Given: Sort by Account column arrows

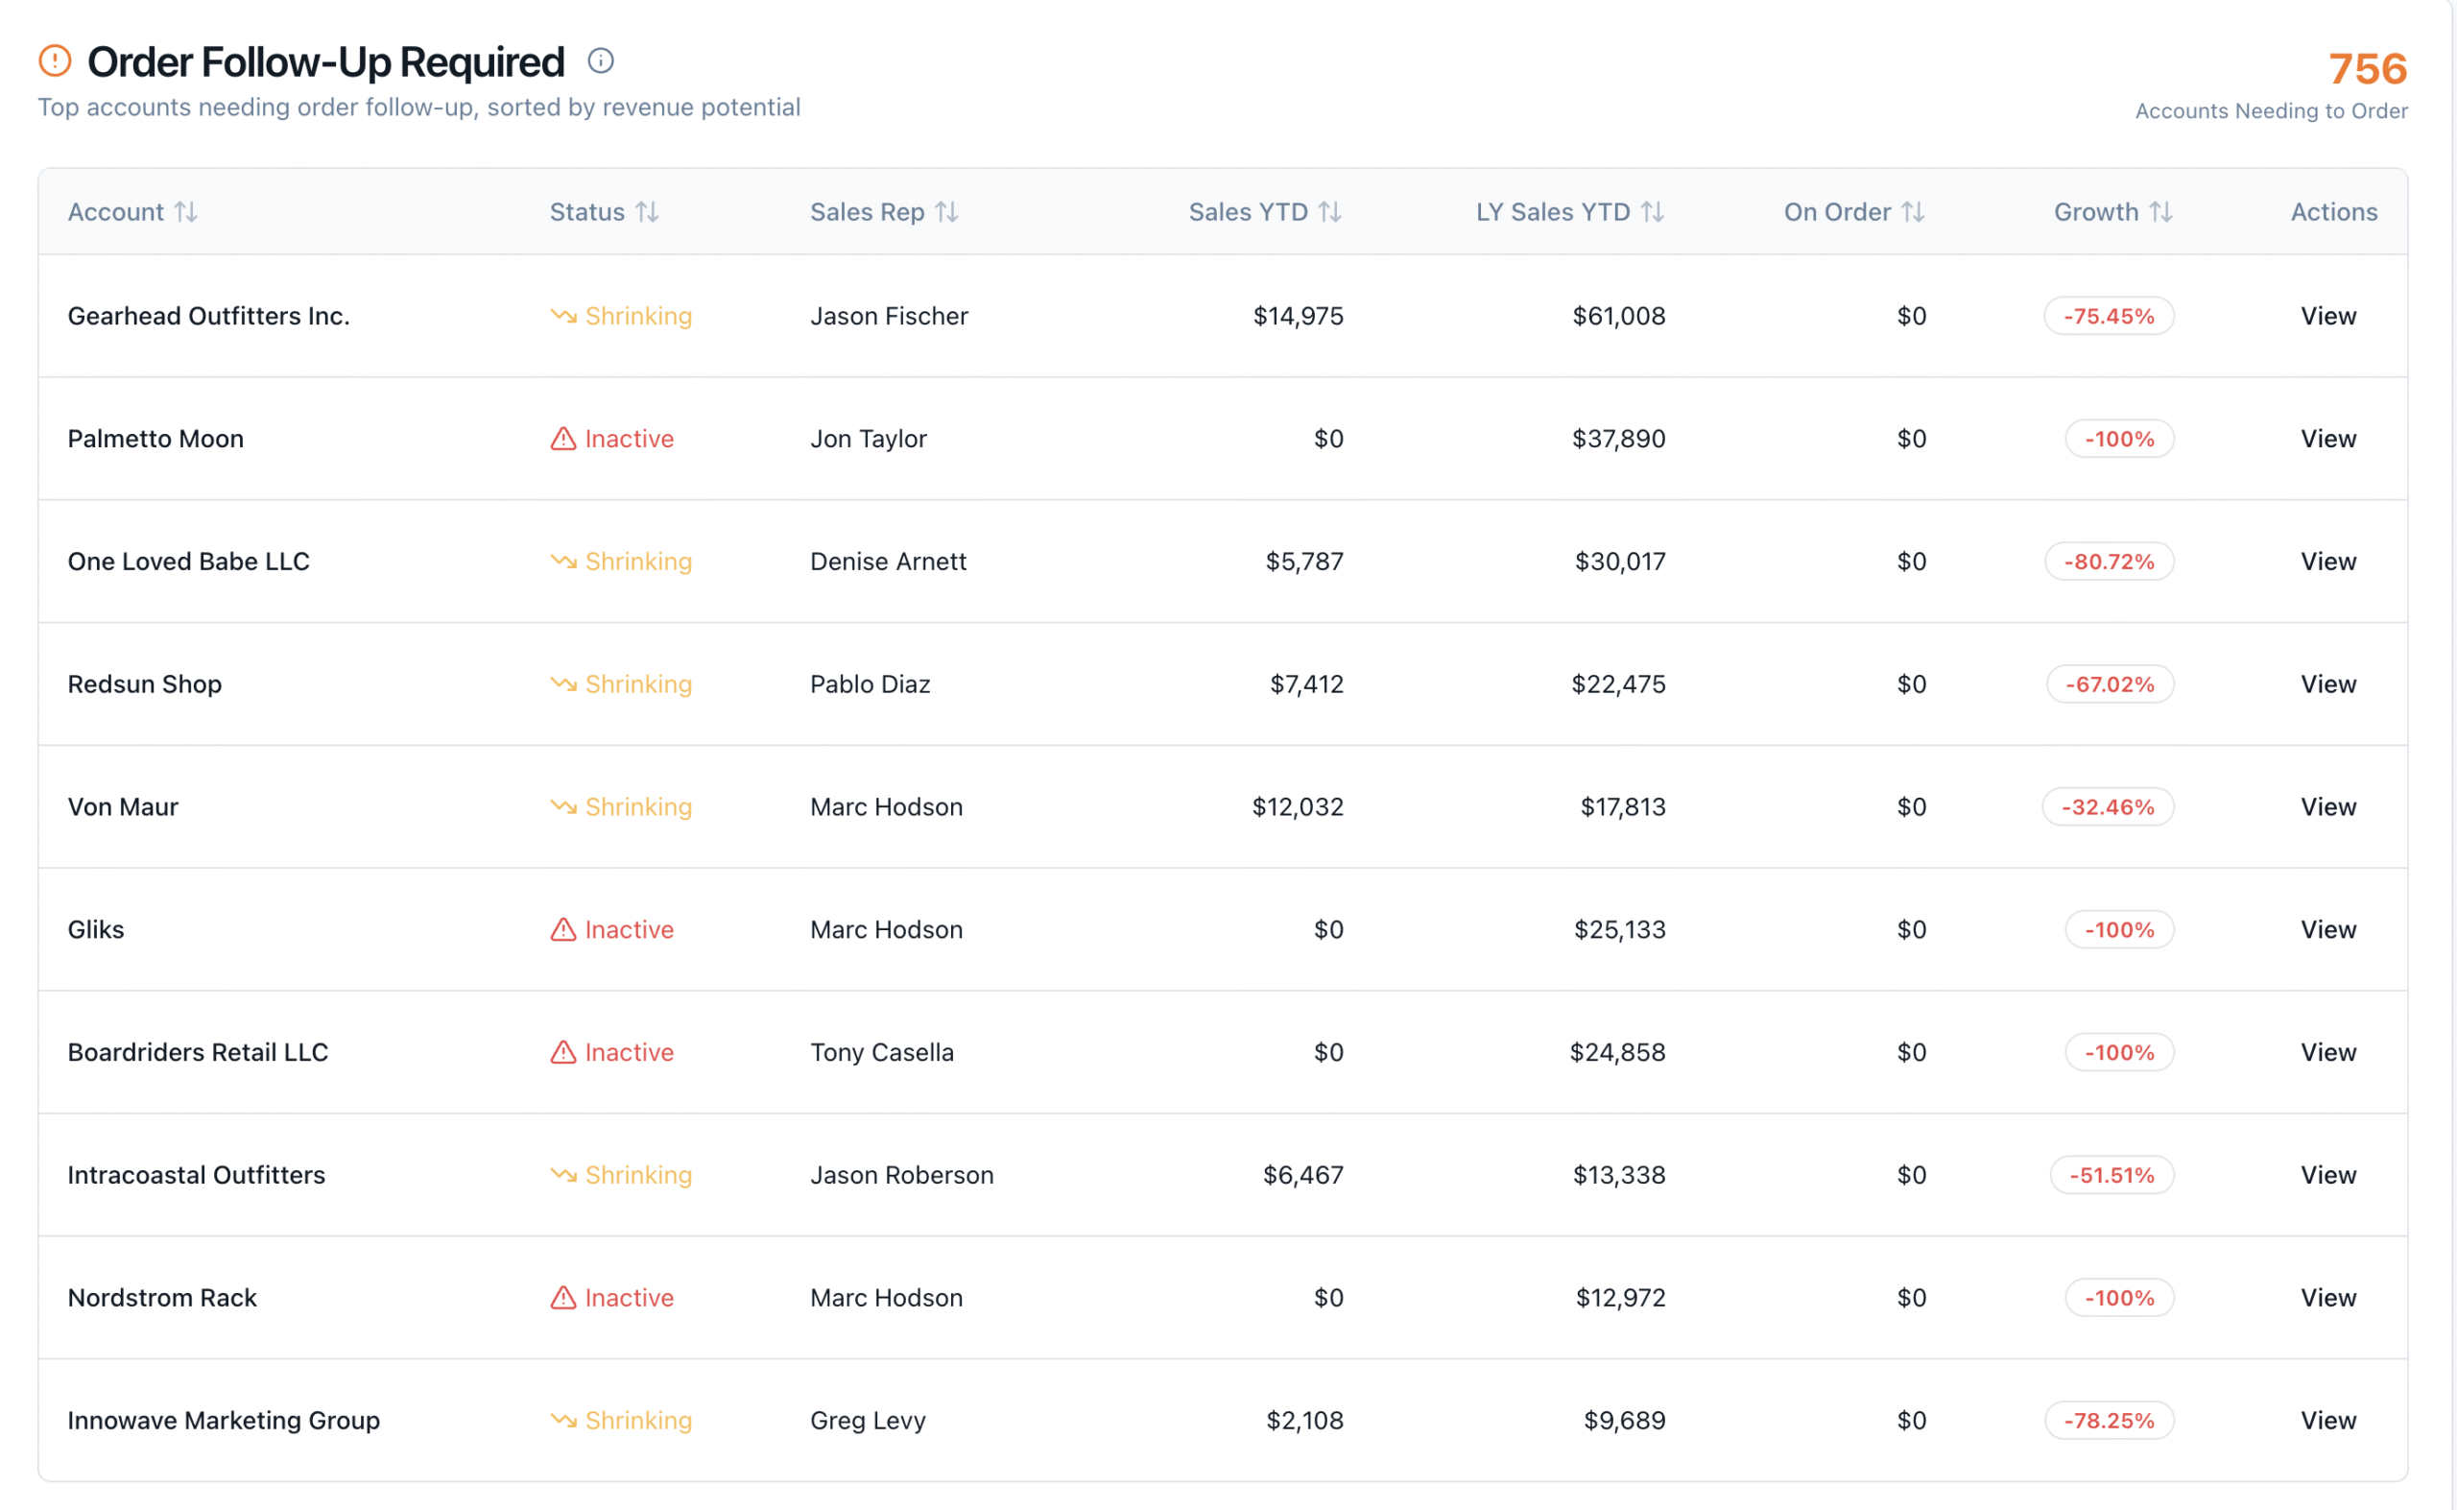Looking at the screenshot, I should 185,212.
